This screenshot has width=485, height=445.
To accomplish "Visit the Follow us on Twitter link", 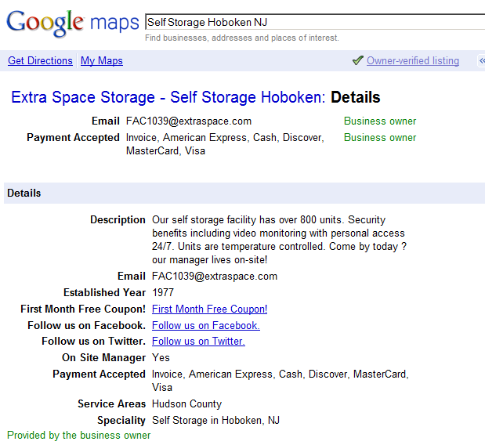I will 198,342.
